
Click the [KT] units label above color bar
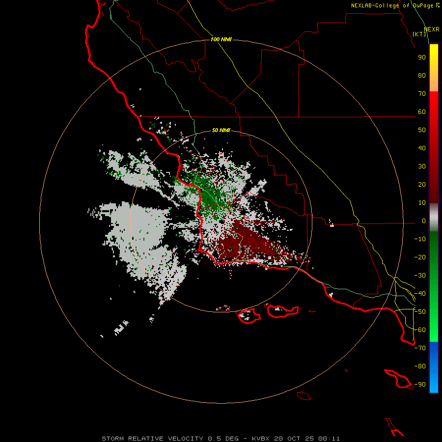[419, 34]
